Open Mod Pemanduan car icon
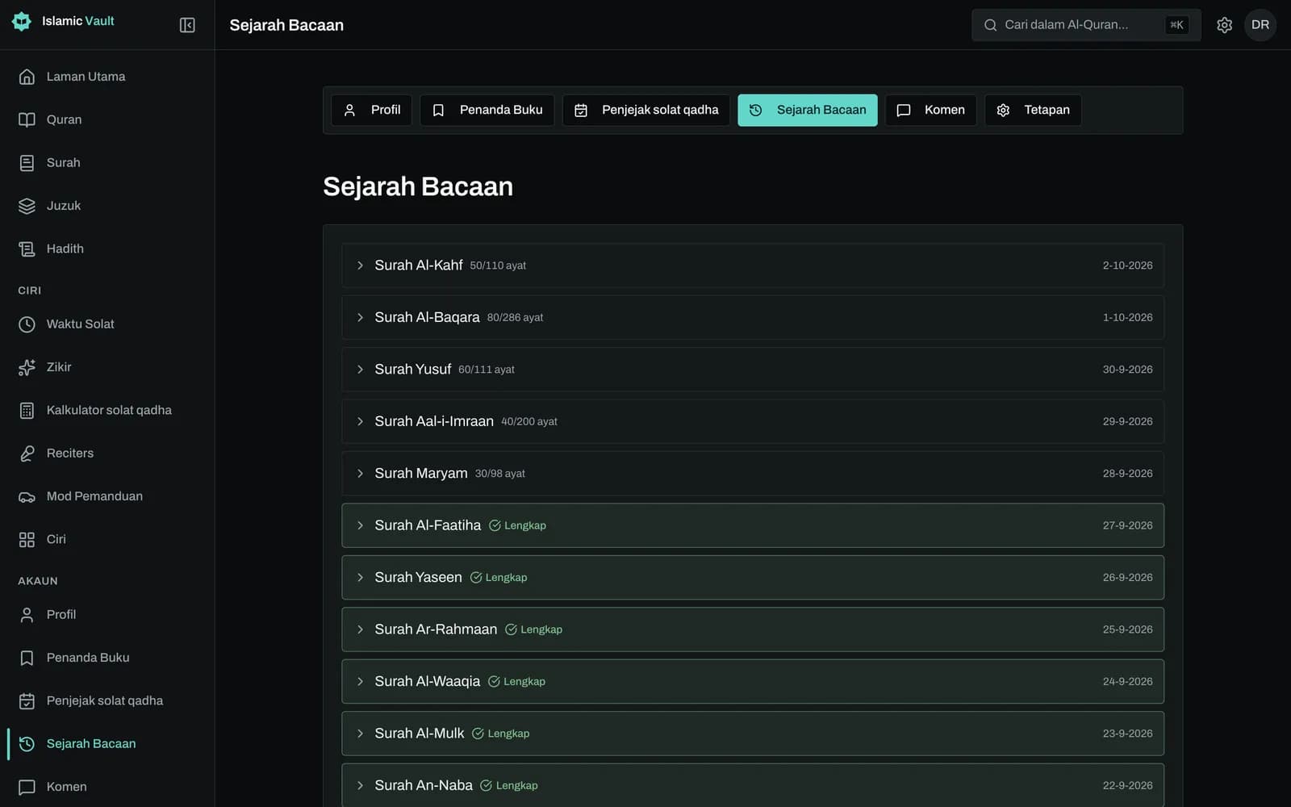This screenshot has width=1291, height=807. click(x=27, y=496)
